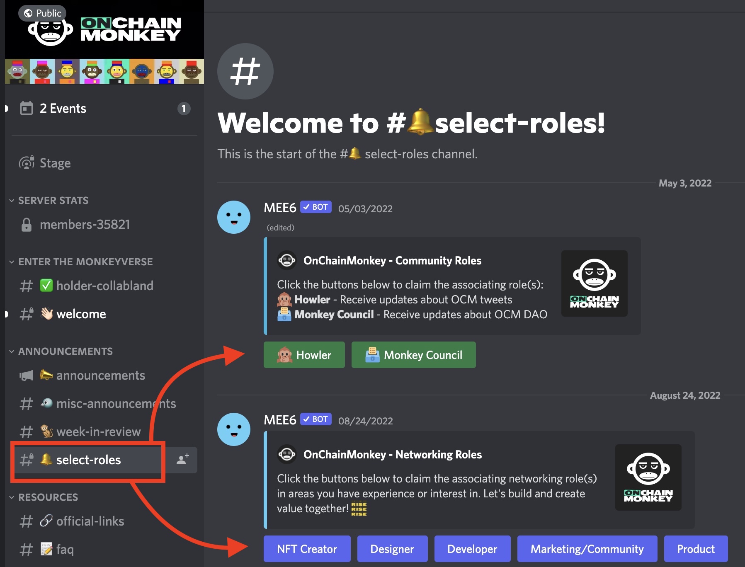The height and width of the screenshot is (567, 745).
Task: Click the small monkey icon beside Networking Roles
Action: (287, 454)
